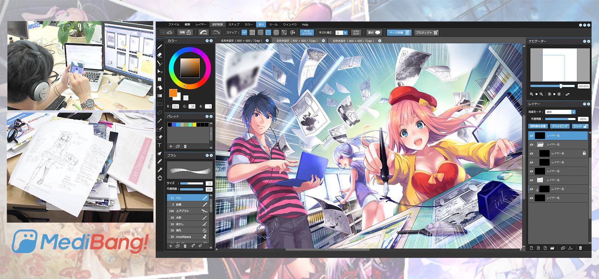This screenshot has height=279, width=599.
Task: Open the ファイル menu
Action: coord(174,24)
